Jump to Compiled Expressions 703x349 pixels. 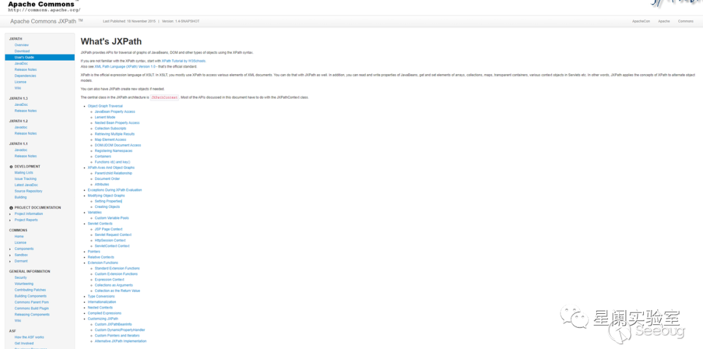[x=104, y=313]
